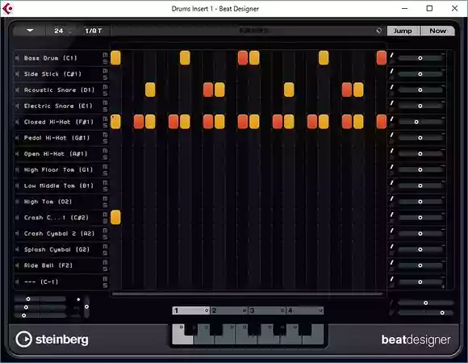This screenshot has width=468, height=363.
Task: Select subbank tab 1
Action: (x=191, y=311)
